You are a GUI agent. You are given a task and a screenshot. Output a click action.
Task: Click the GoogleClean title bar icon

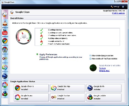point(2,2)
